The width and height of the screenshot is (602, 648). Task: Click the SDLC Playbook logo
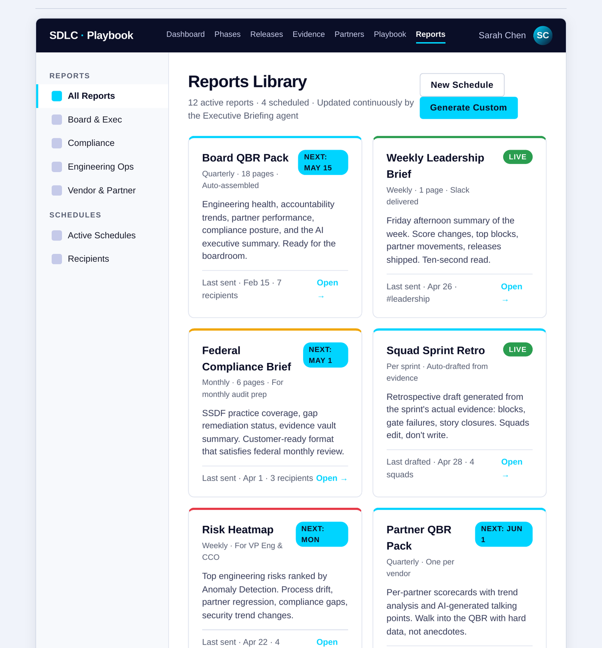click(x=91, y=35)
